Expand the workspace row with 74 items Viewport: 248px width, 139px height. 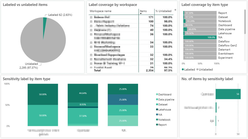[91, 26]
